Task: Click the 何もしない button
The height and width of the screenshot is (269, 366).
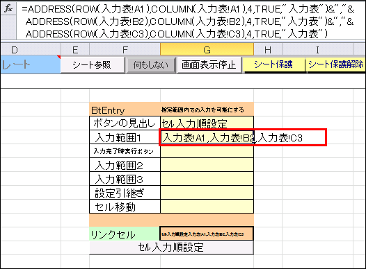Action: point(150,64)
